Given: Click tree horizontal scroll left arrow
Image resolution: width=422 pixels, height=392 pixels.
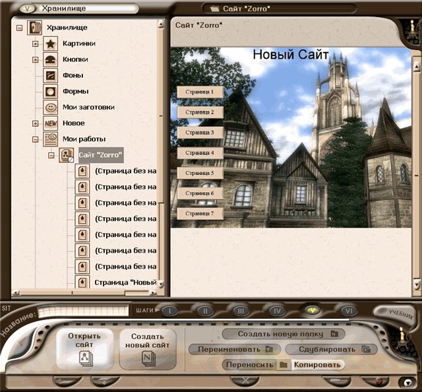Looking at the screenshot, I should (x=16, y=292).
